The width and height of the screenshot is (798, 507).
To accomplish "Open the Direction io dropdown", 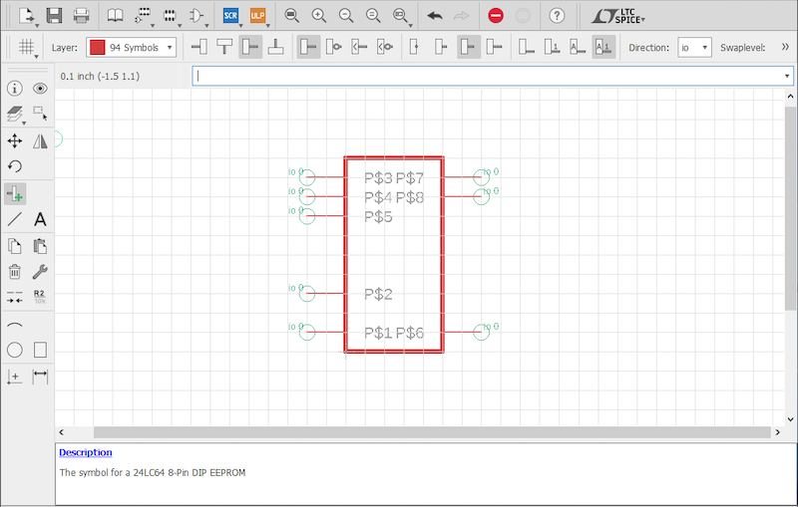I will (x=694, y=47).
